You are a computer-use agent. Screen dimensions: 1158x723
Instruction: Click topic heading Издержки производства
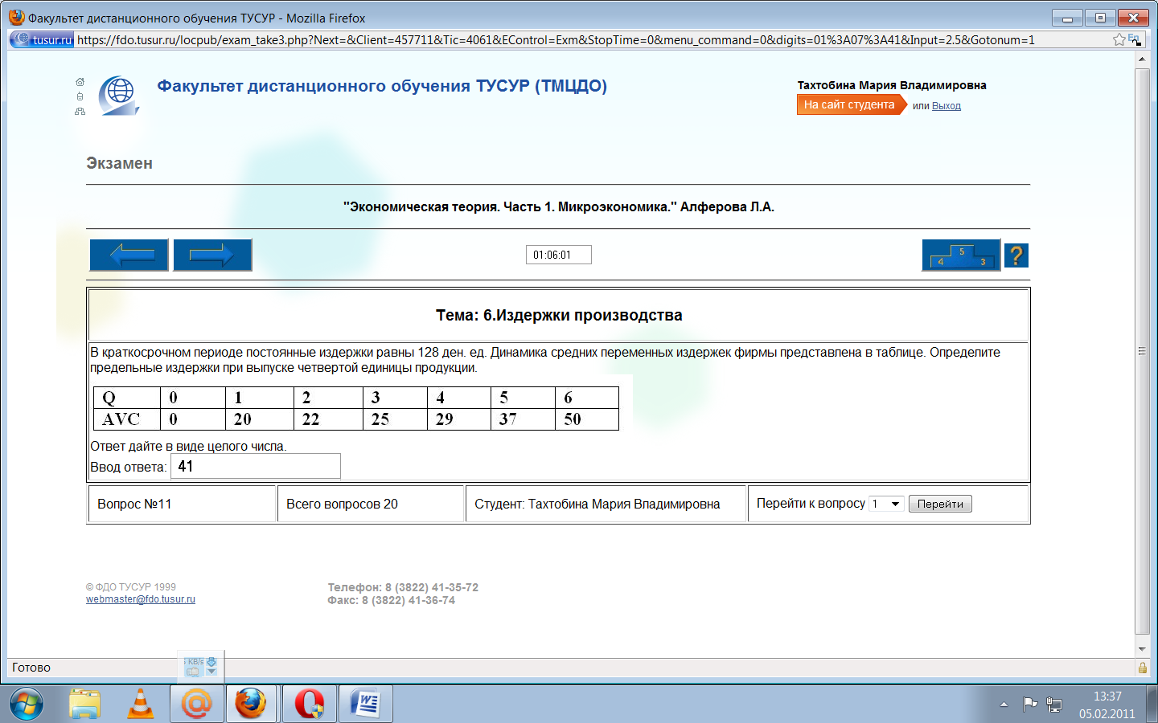(x=559, y=315)
